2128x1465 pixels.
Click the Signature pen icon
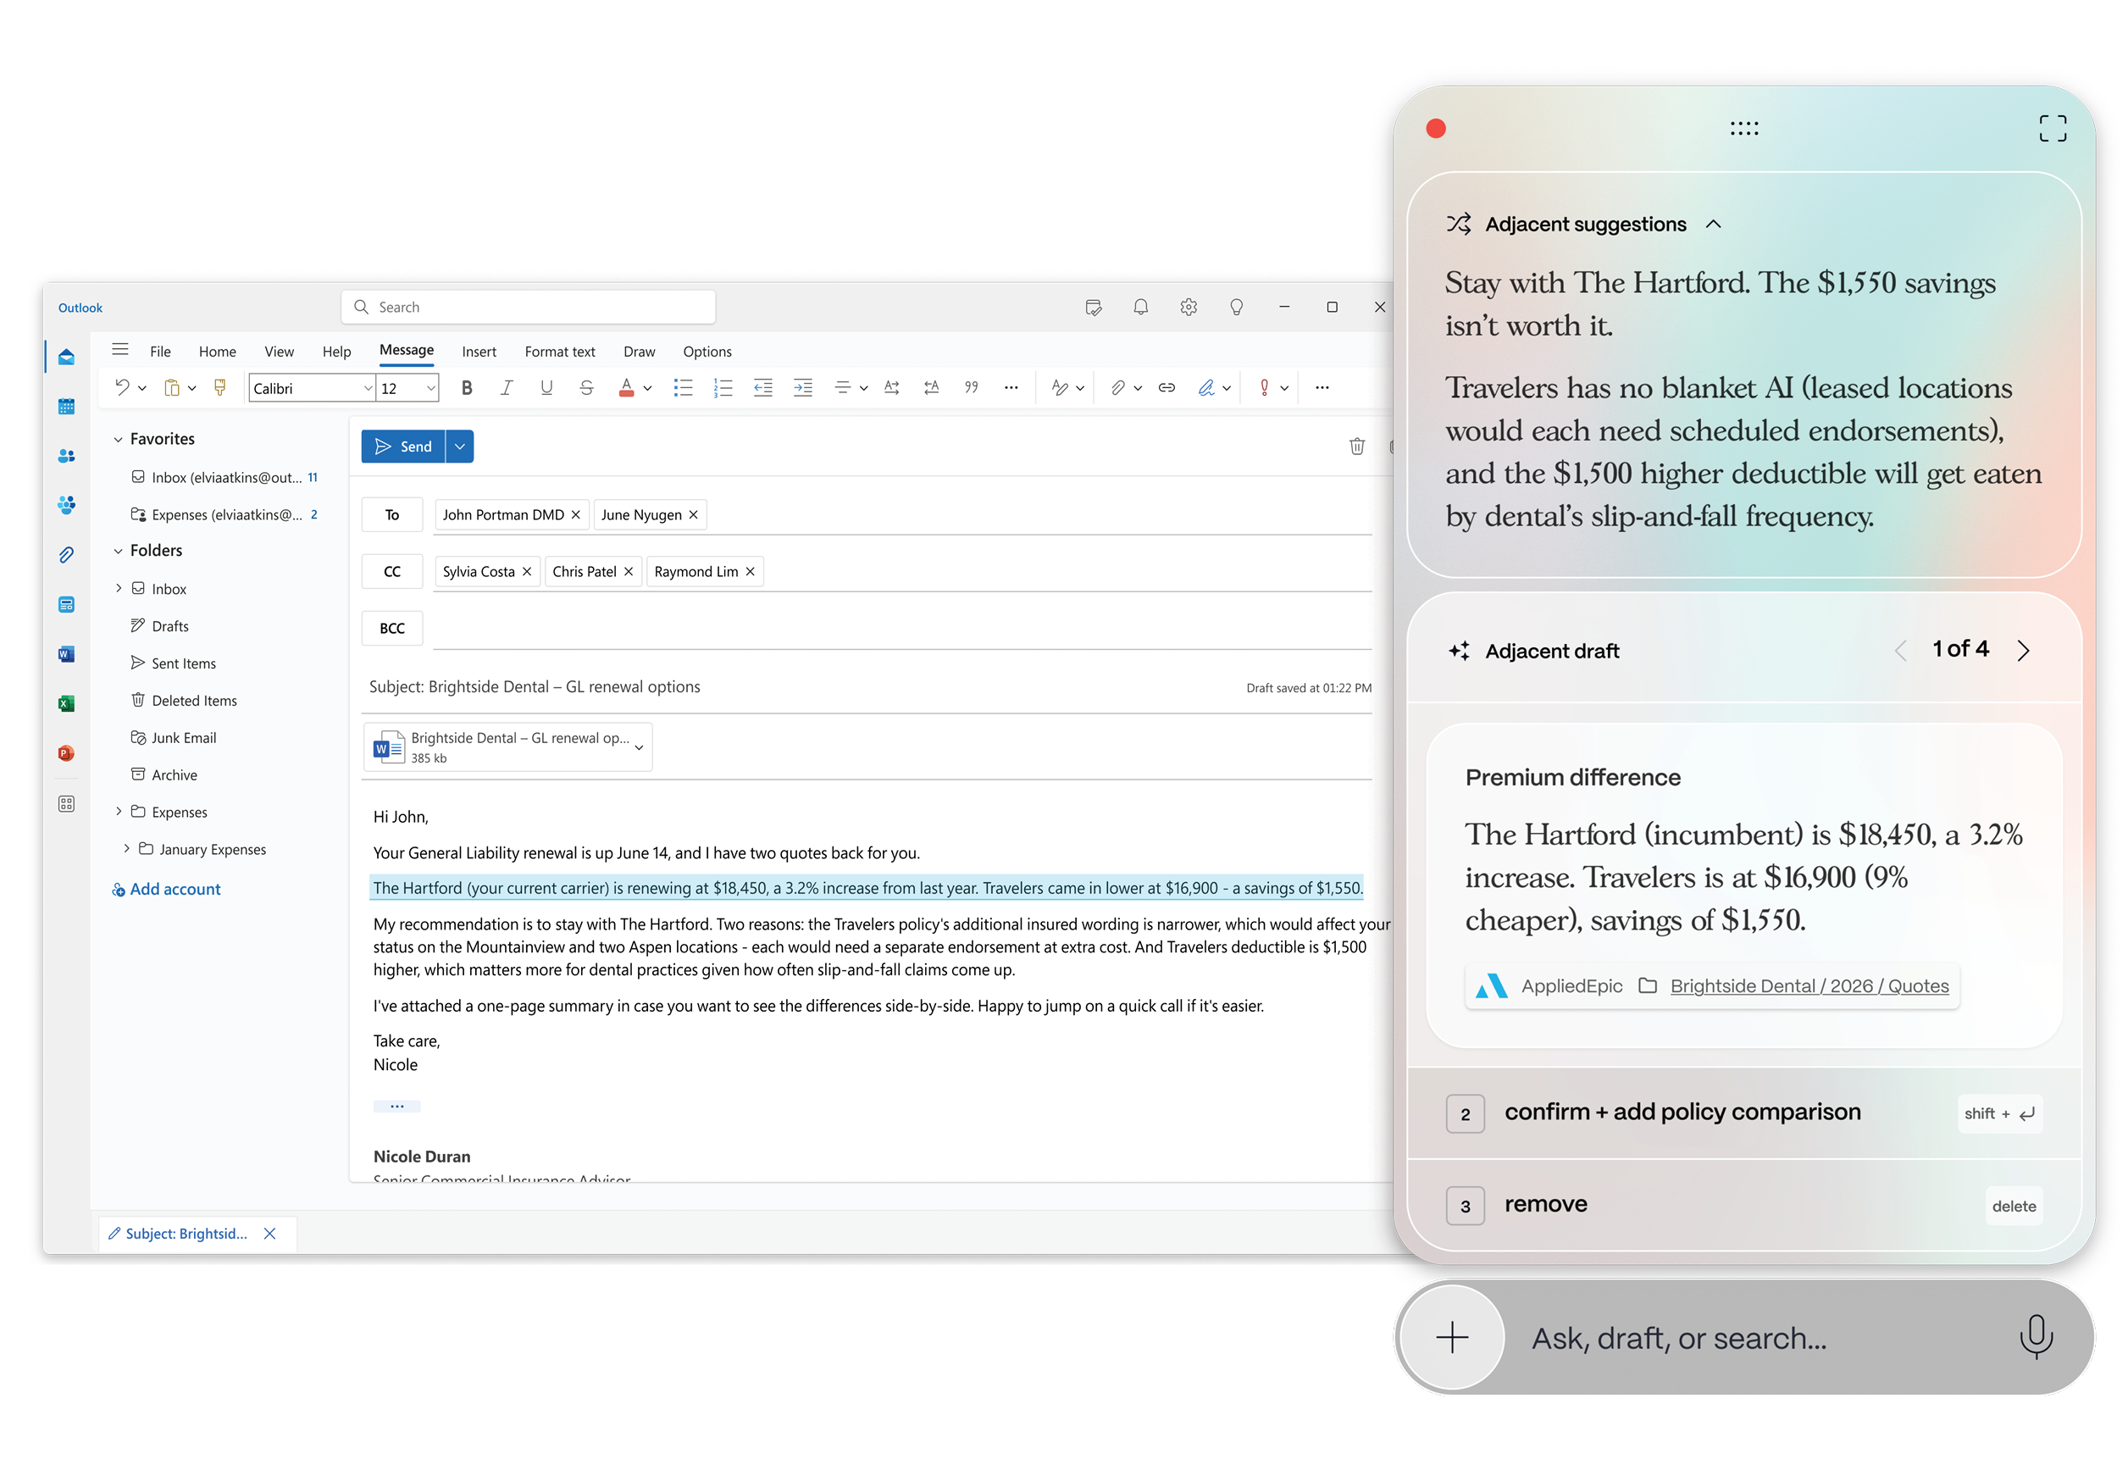(1205, 388)
